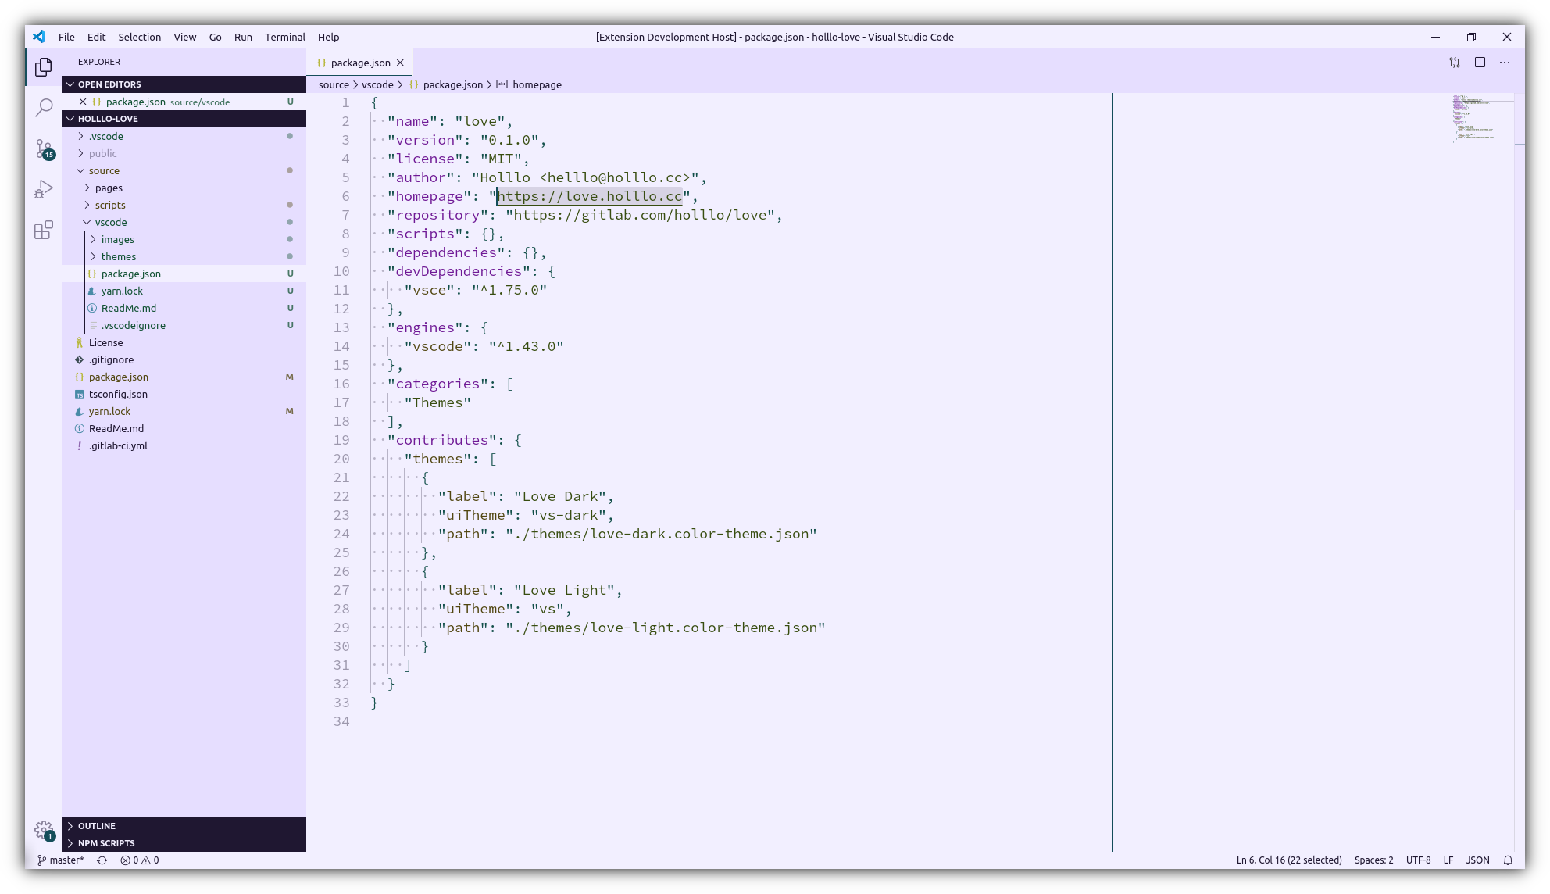Viewport: 1550px width, 894px height.
Task: Open notifications bell in status bar
Action: [1508, 860]
